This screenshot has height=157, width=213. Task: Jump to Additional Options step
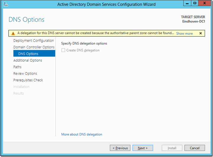point(28,60)
